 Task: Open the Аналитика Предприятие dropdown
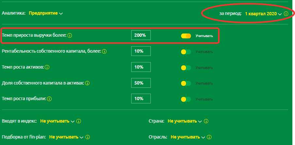tap(46, 13)
